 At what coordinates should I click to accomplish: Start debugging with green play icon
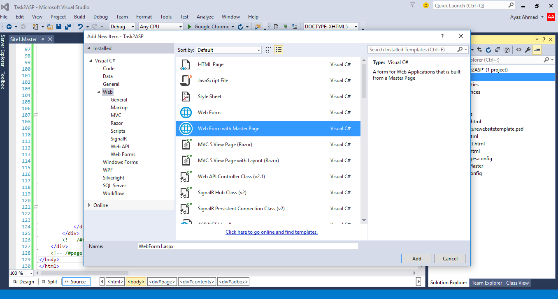point(190,27)
